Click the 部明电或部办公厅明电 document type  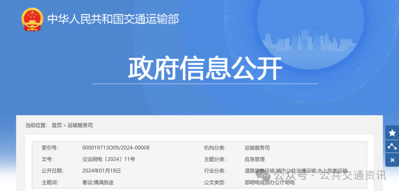click(270, 182)
